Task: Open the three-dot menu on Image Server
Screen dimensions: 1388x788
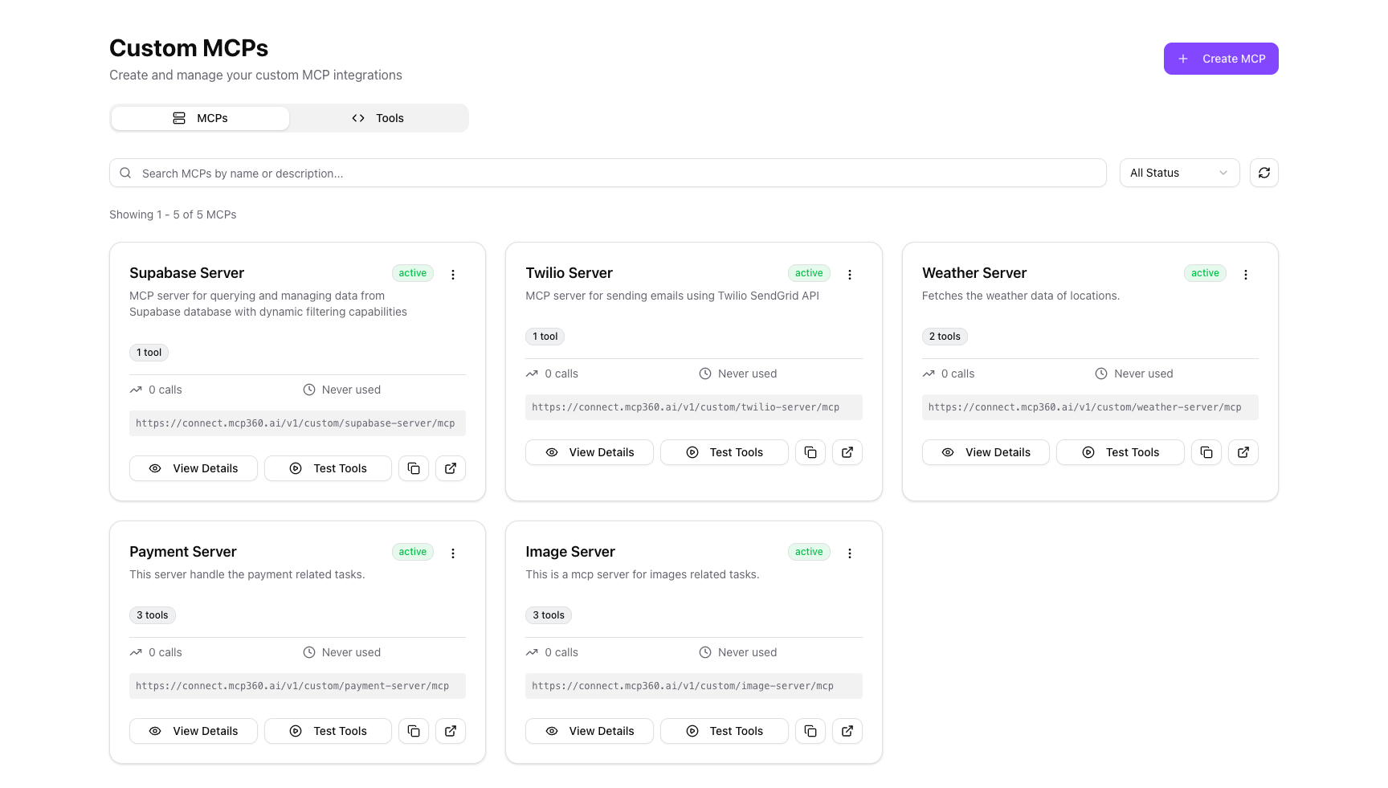Action: (849, 553)
